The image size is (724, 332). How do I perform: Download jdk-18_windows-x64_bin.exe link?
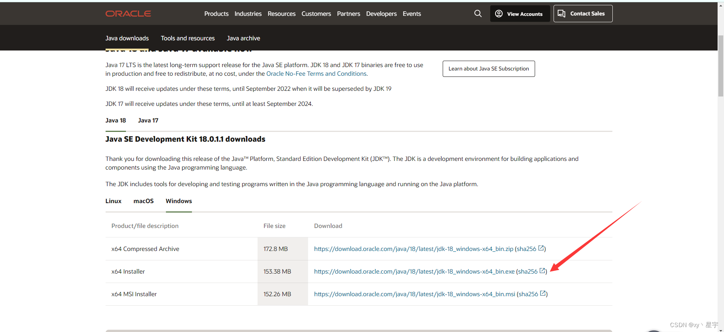tap(414, 271)
